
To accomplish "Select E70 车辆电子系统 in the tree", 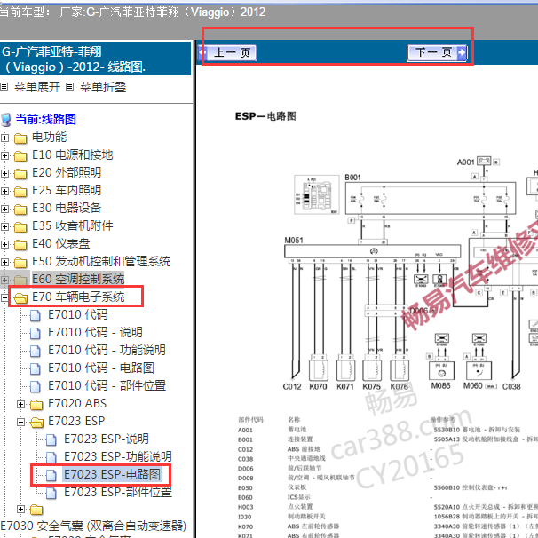I will [x=78, y=297].
